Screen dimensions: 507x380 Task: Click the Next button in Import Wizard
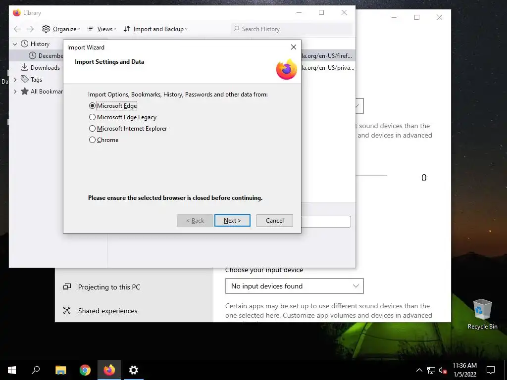[232, 220]
